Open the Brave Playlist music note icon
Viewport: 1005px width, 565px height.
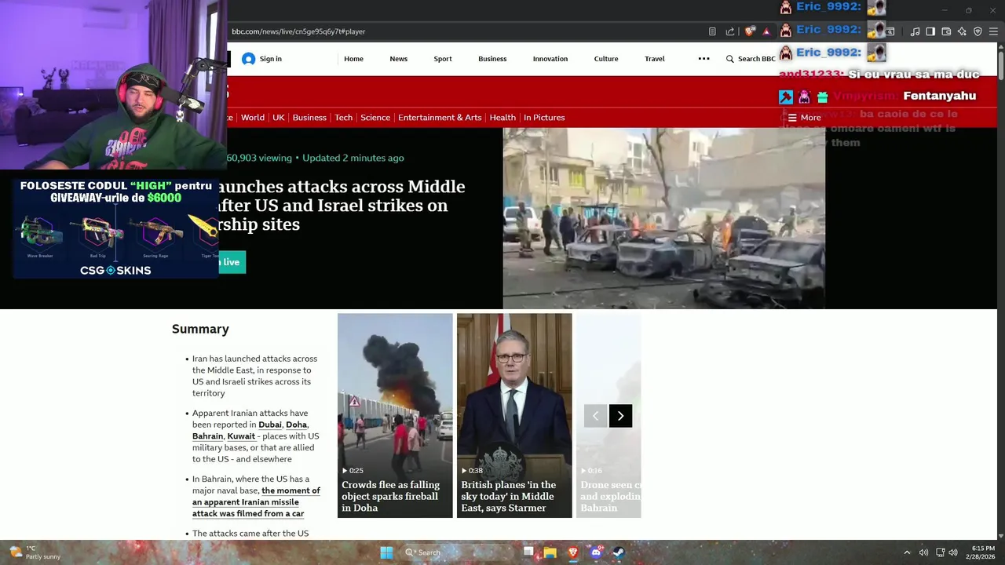tap(915, 31)
